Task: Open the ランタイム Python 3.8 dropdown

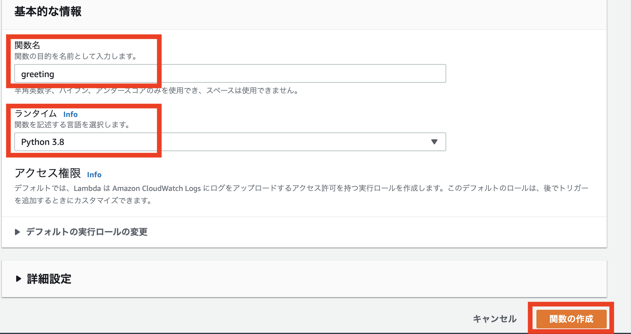Action: tap(230, 142)
